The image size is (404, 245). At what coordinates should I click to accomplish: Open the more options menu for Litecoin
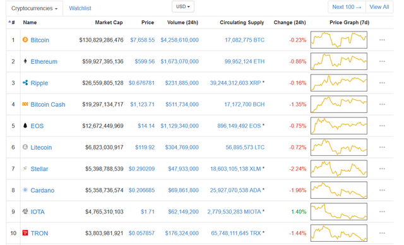[x=382, y=147]
